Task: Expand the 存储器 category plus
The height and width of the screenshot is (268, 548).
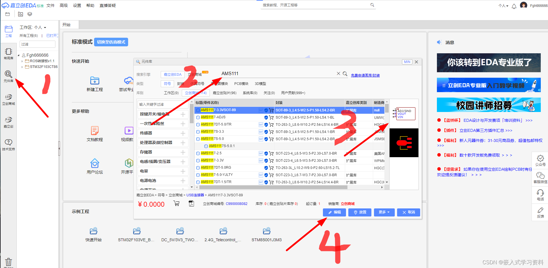Action: point(183,152)
